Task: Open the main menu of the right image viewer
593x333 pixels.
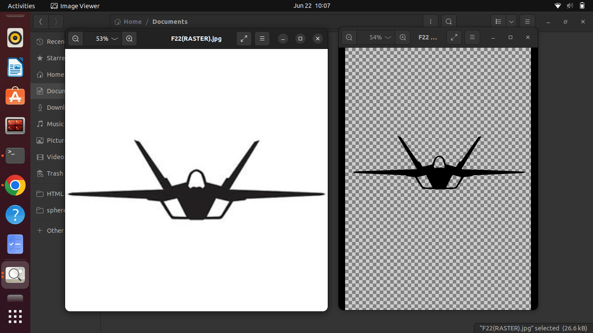Action: (472, 37)
